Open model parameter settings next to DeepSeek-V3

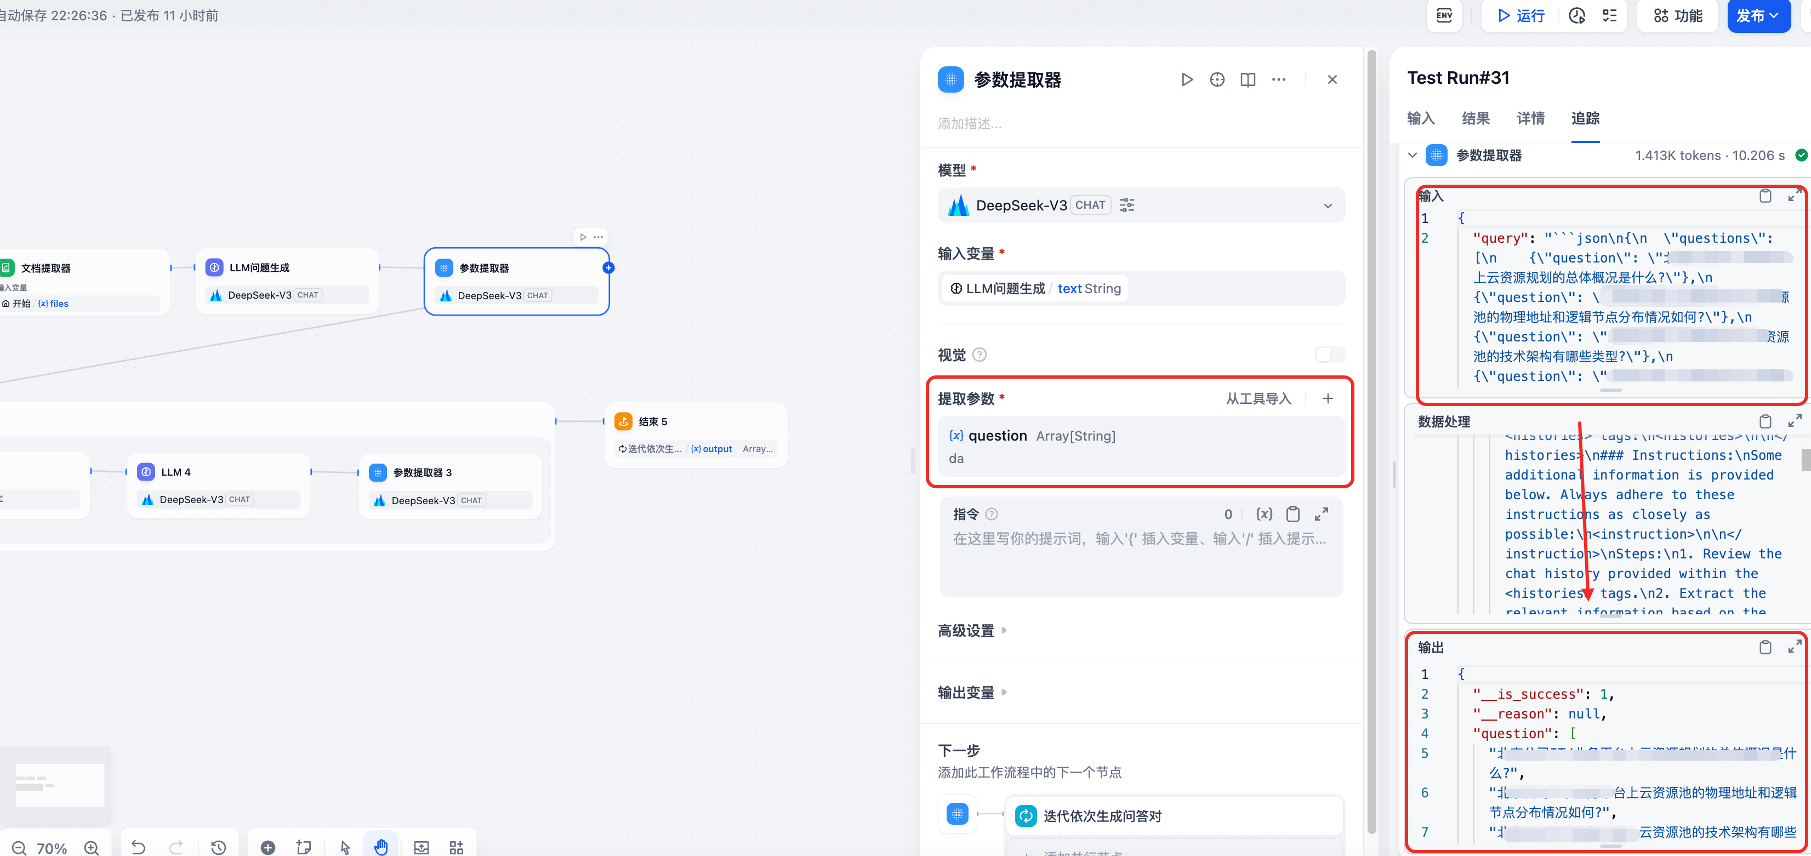click(x=1127, y=204)
